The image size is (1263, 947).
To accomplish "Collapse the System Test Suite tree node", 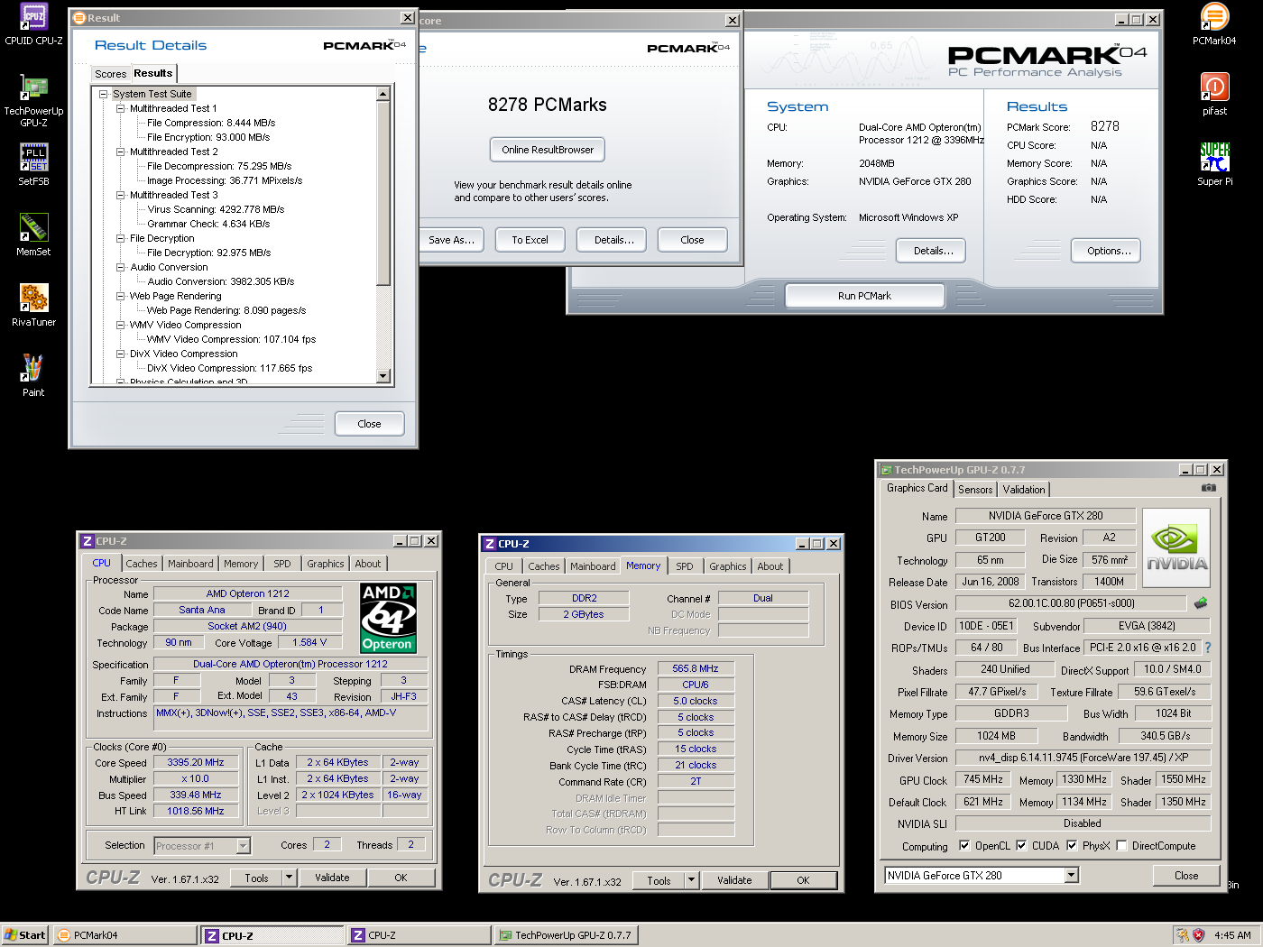I will [x=104, y=94].
